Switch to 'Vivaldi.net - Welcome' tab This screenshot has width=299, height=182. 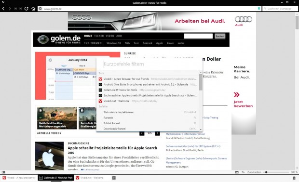(93, 178)
